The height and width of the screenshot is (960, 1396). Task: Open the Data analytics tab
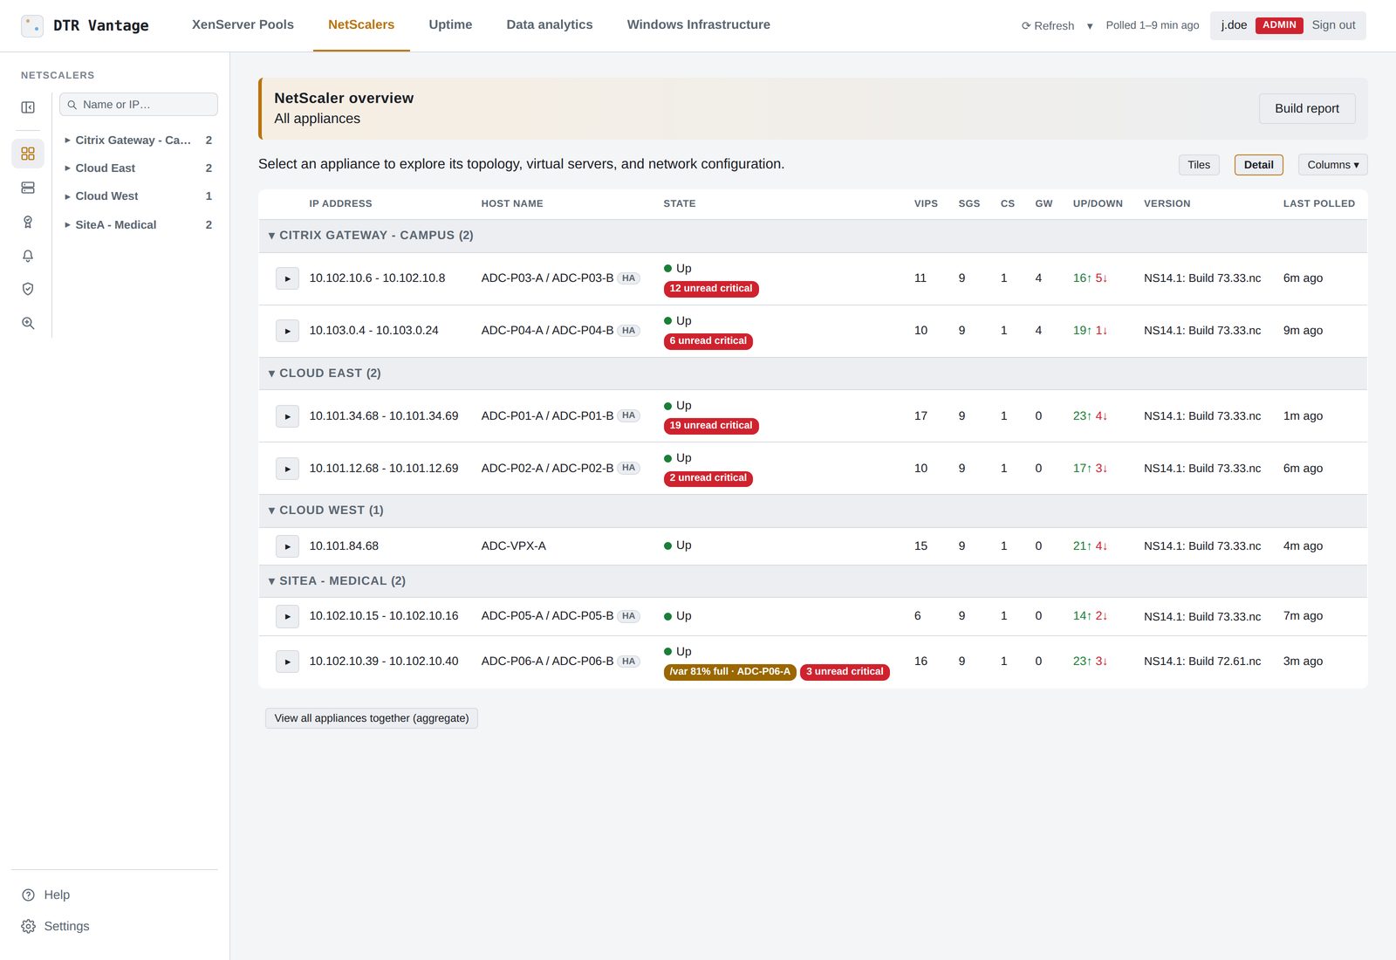550,24
